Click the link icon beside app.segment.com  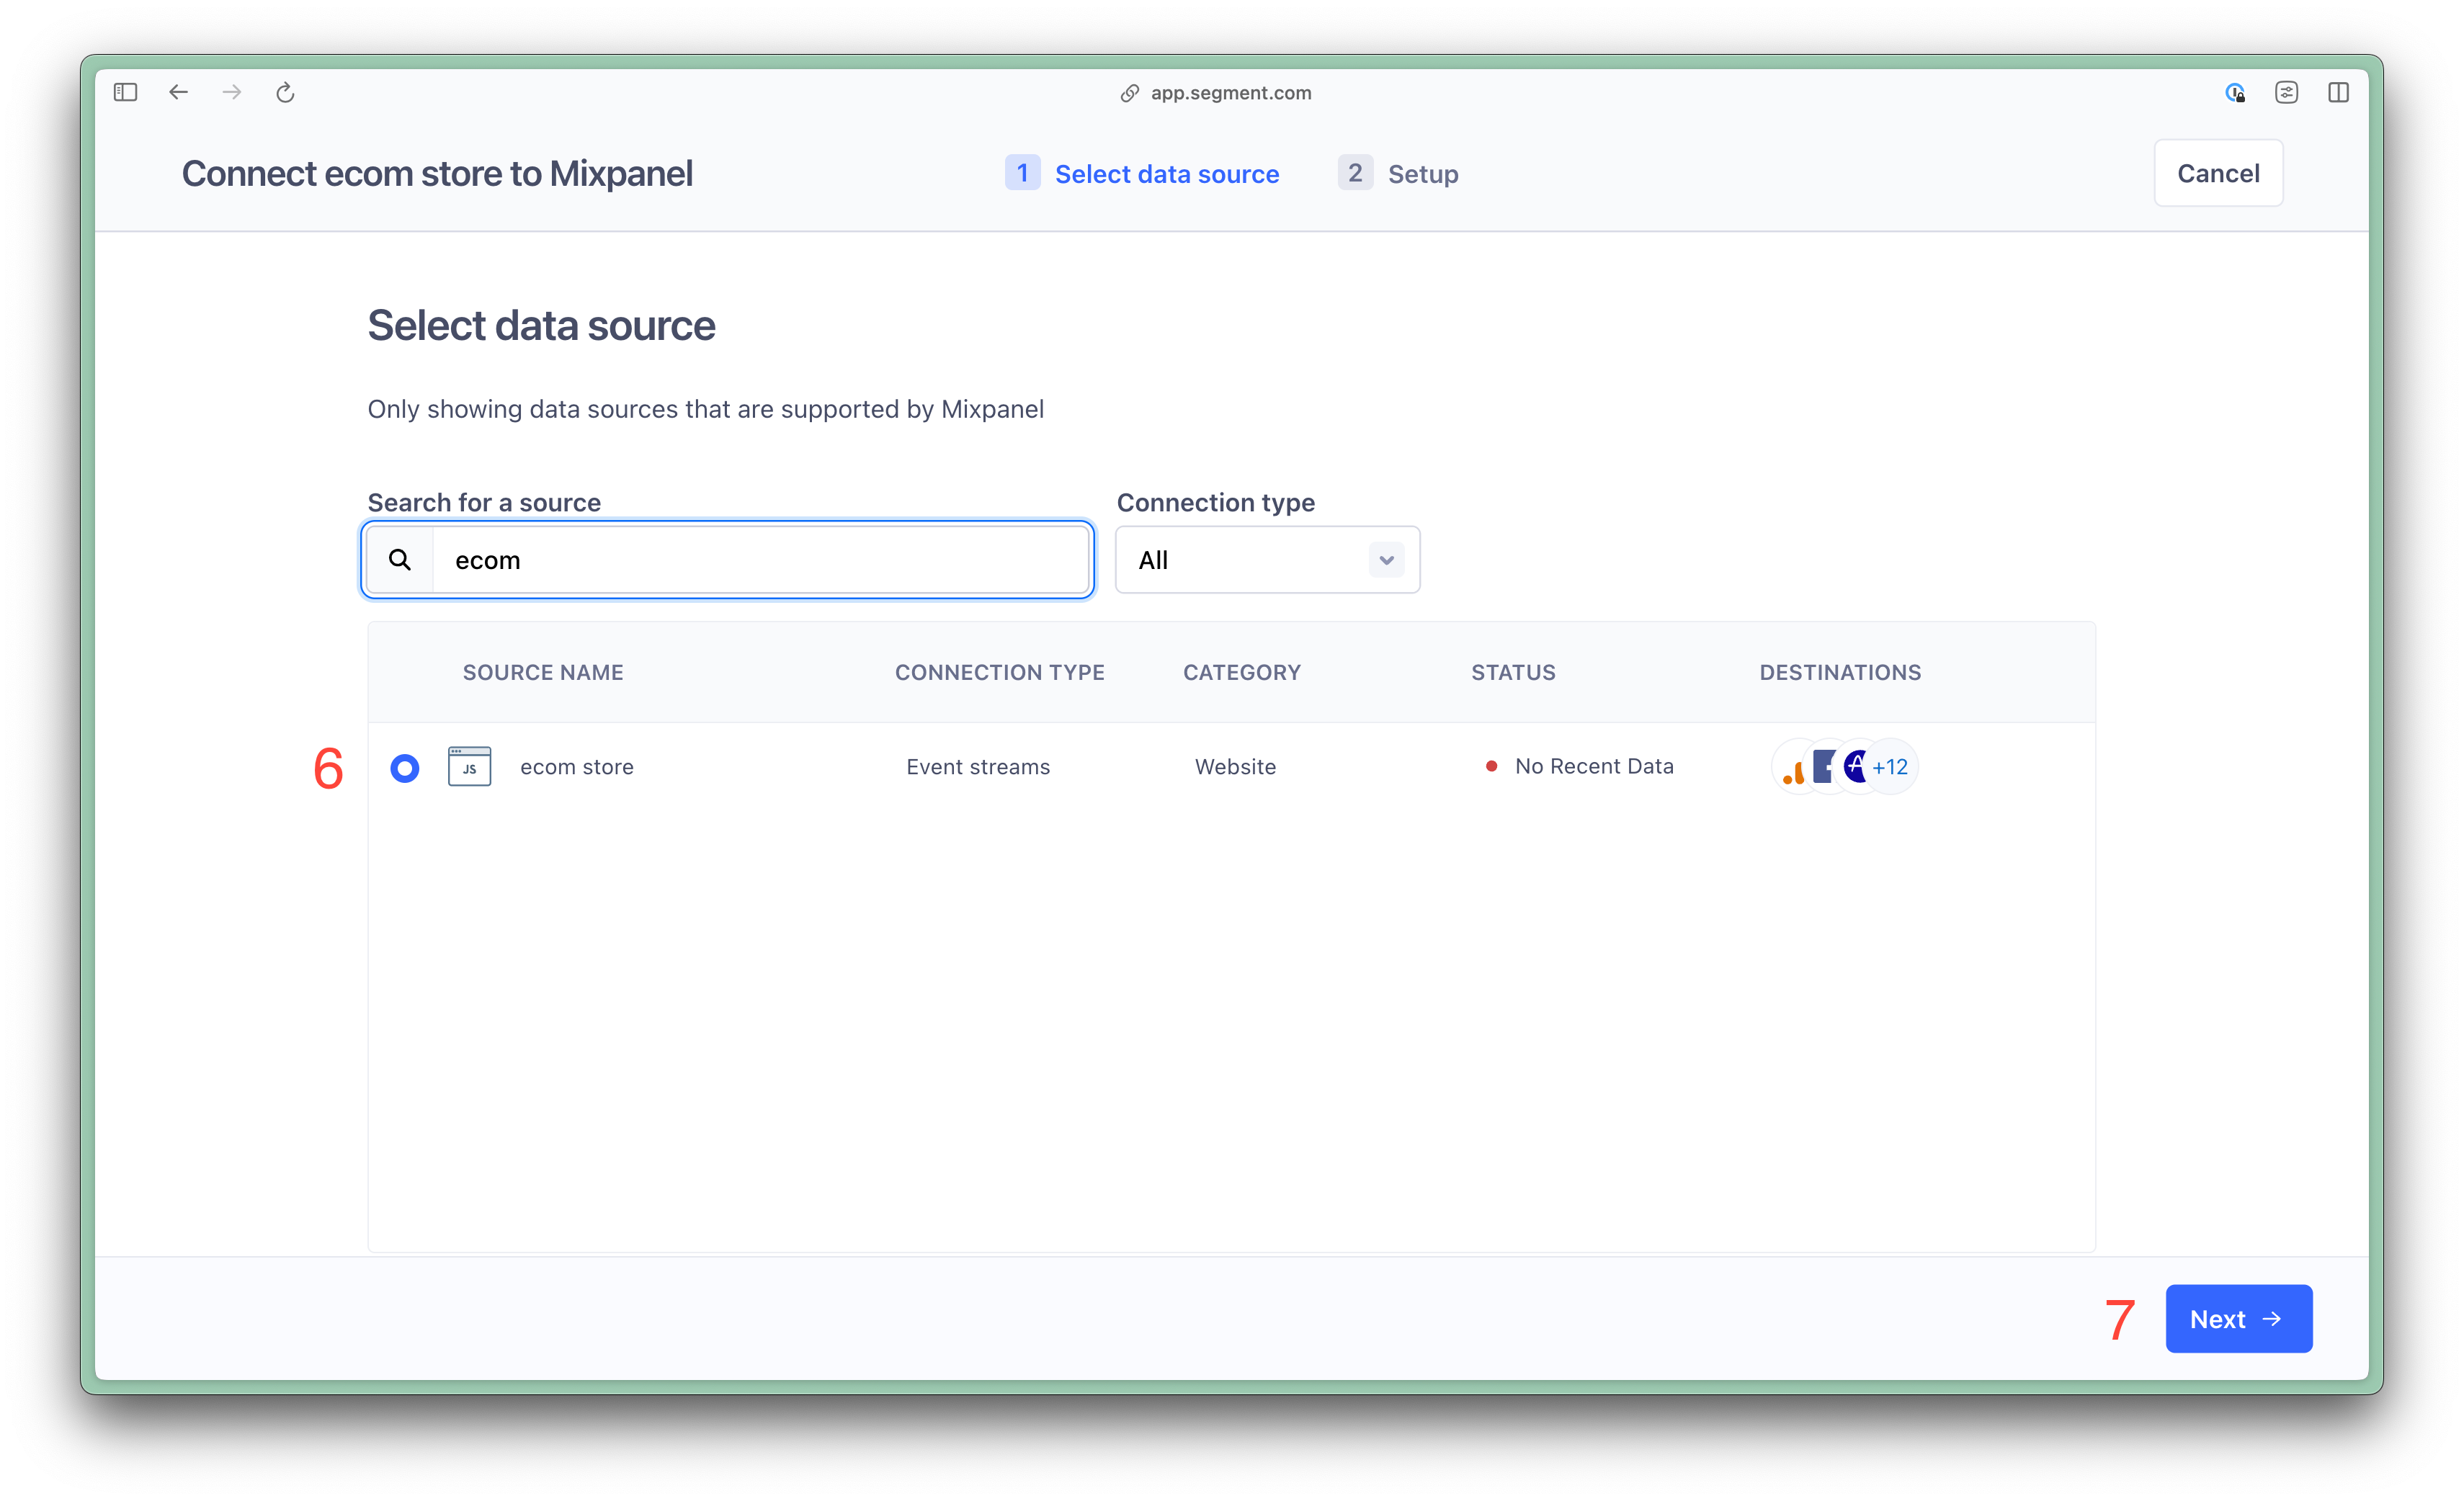(1129, 93)
